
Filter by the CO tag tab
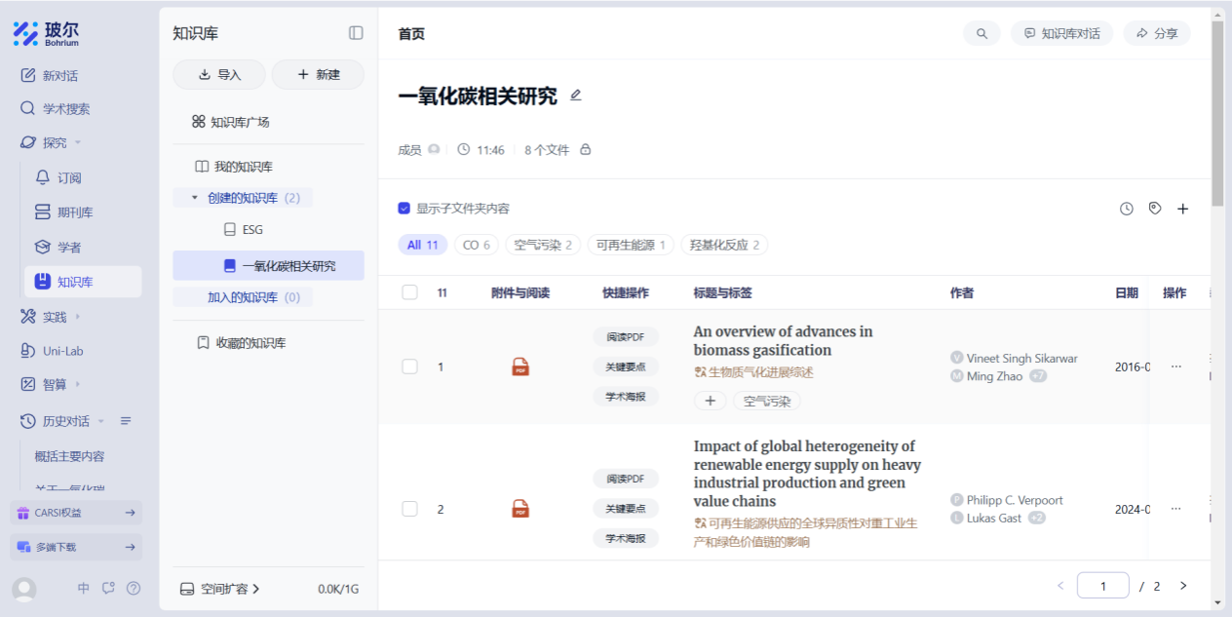[477, 245]
